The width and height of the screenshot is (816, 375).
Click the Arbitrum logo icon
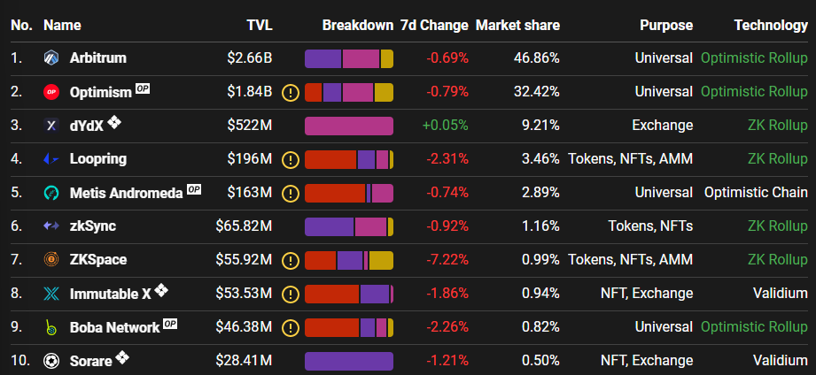coord(51,58)
